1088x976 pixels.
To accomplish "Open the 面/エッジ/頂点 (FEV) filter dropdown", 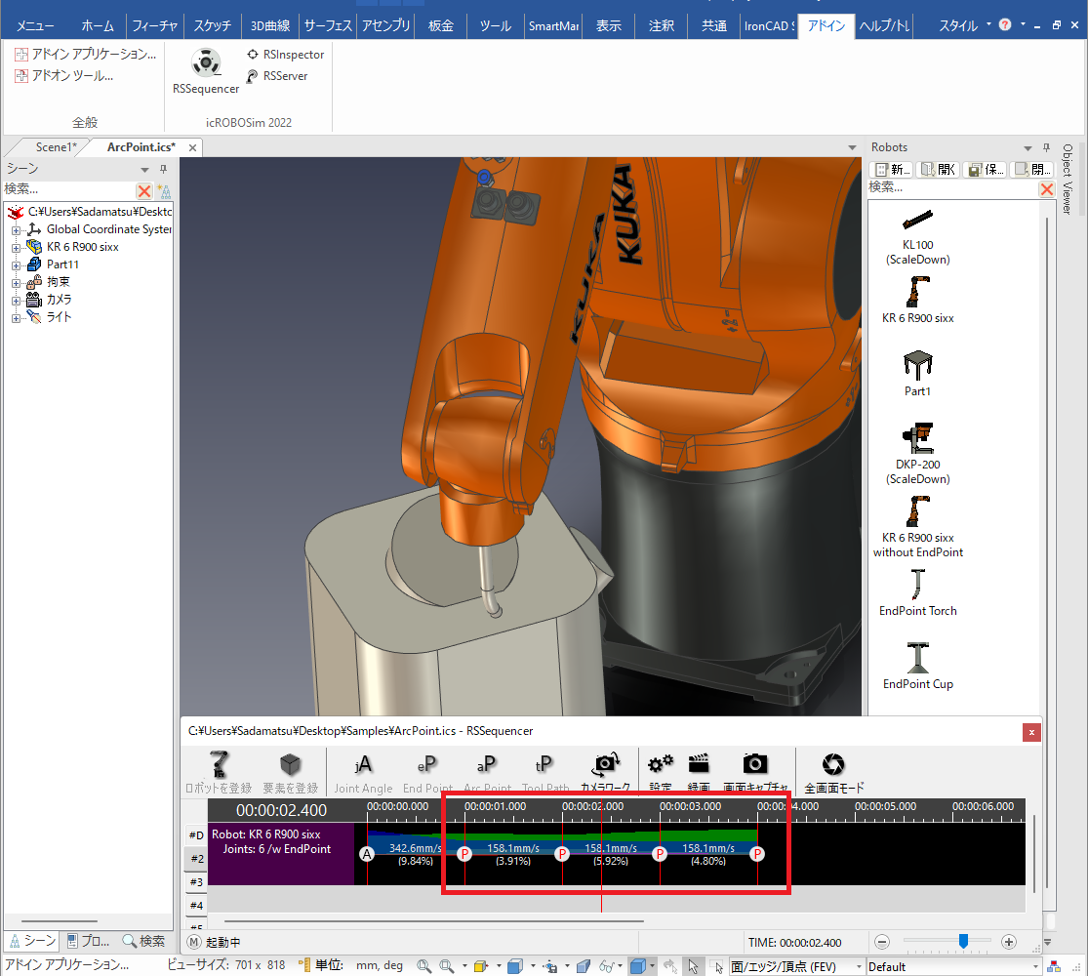I will (x=859, y=966).
